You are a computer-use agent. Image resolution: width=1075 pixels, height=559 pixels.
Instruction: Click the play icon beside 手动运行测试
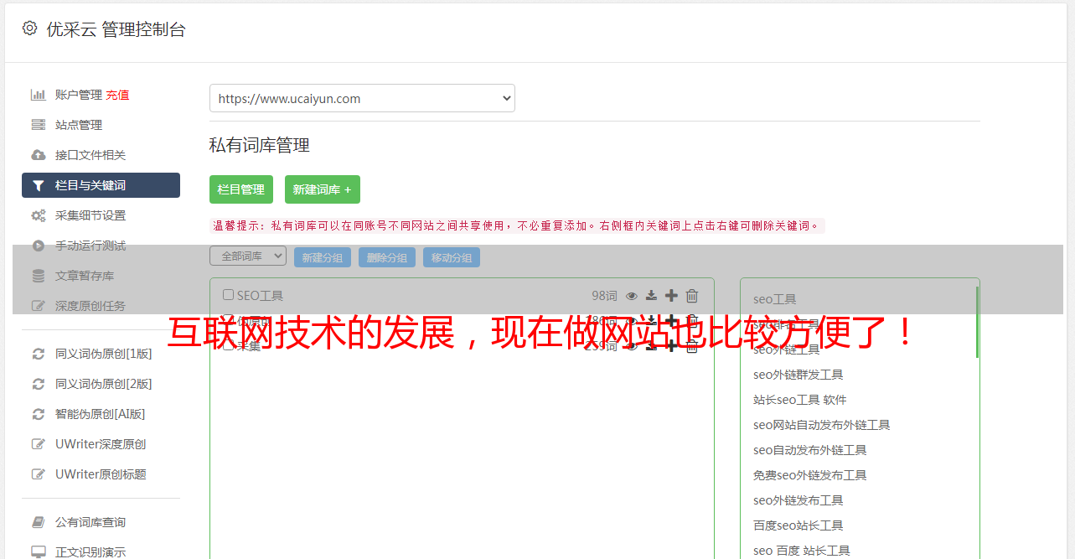39,246
